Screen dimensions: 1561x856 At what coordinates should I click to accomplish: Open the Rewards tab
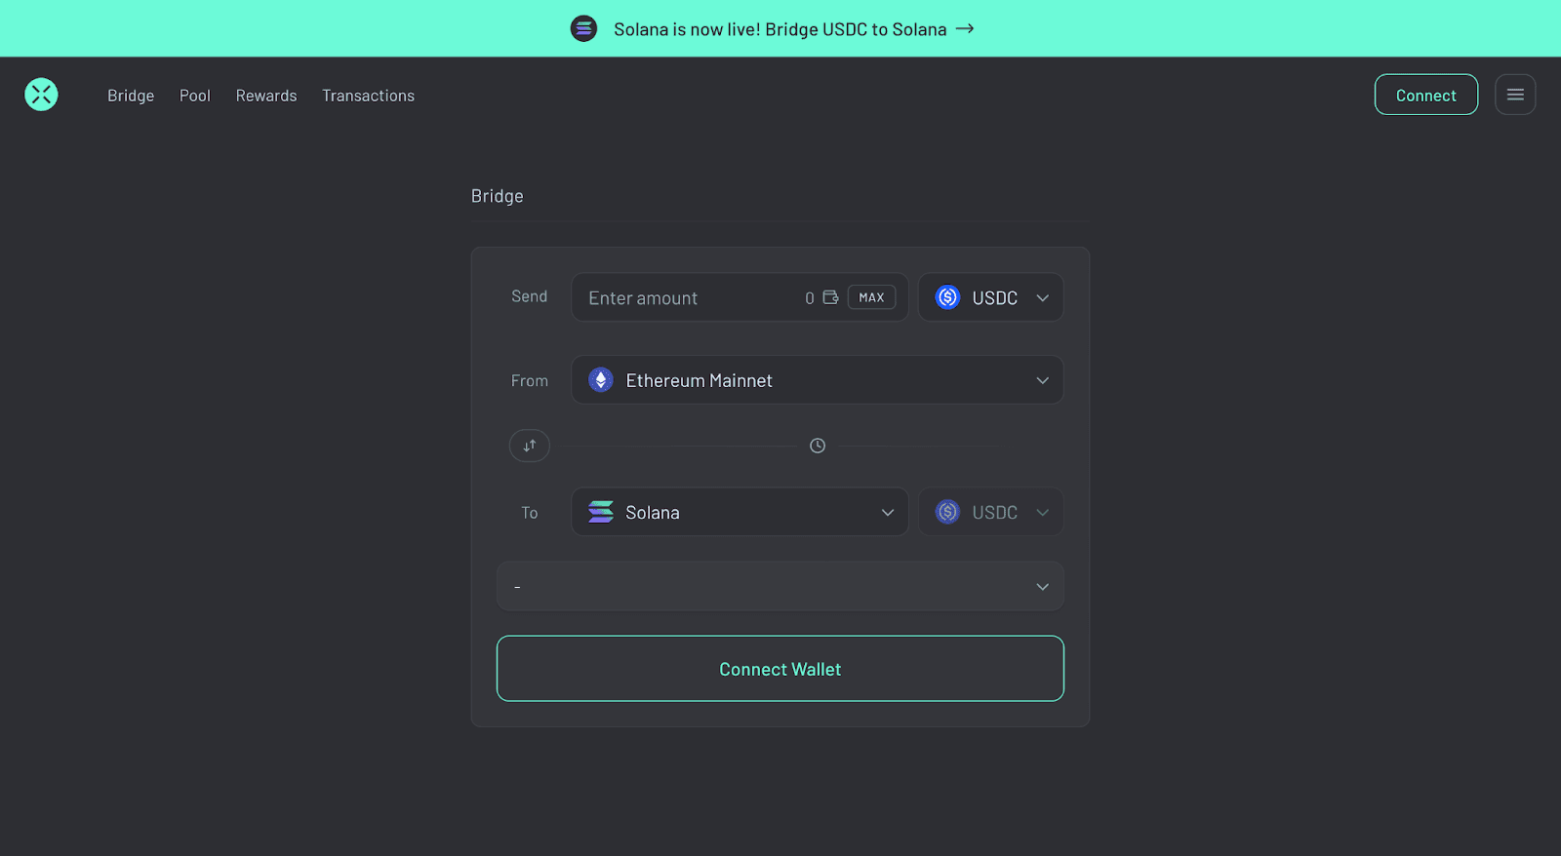point(266,96)
